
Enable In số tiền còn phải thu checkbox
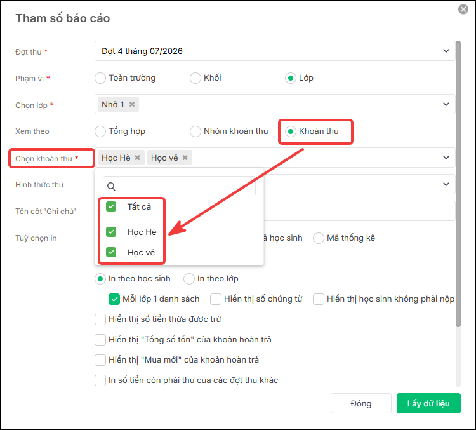pos(100,380)
